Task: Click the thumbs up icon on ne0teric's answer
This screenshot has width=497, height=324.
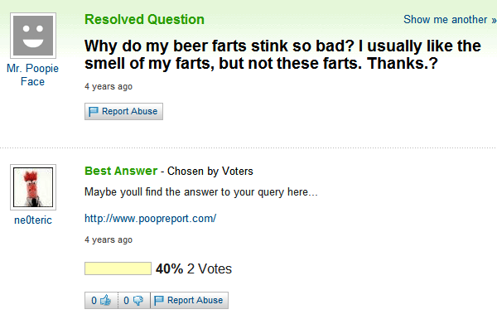Action: 105,300
